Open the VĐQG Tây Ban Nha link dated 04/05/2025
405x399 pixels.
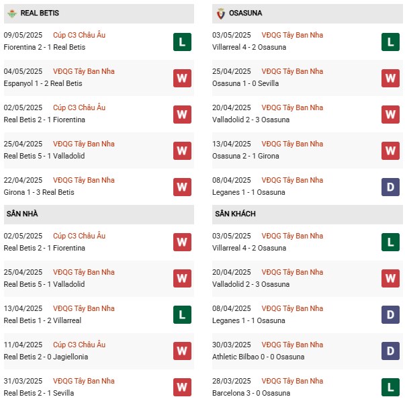[x=84, y=71]
